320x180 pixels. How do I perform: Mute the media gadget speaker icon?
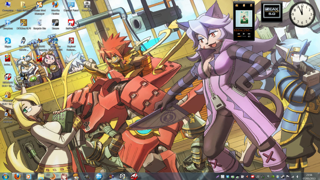[249, 36]
